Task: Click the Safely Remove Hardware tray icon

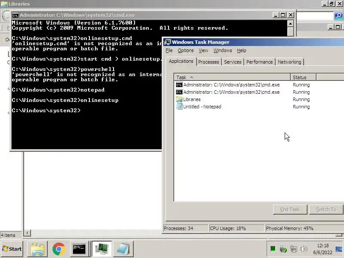Action: pos(283,249)
